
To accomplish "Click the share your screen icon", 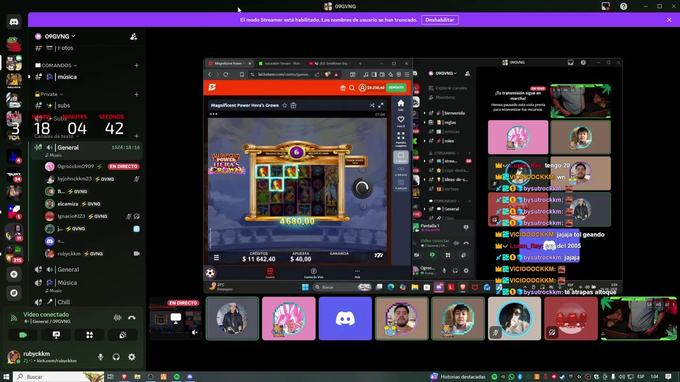I will (x=56, y=335).
